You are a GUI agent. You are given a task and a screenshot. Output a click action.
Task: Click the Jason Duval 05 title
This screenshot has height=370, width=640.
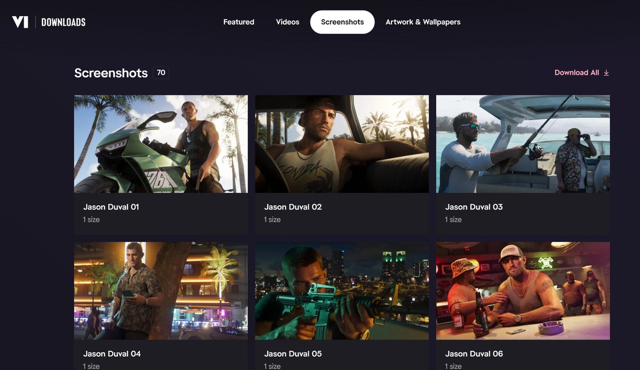coord(293,353)
